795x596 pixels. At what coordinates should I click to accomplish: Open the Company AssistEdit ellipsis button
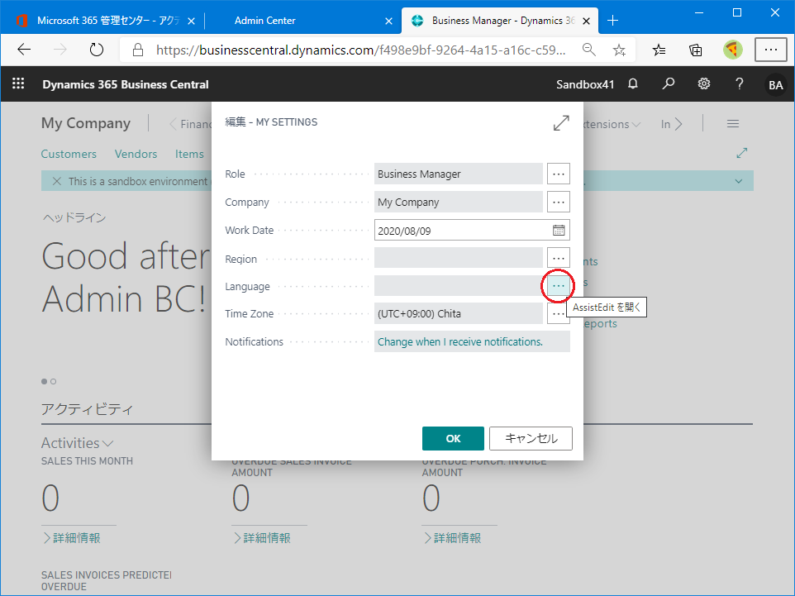tap(558, 202)
